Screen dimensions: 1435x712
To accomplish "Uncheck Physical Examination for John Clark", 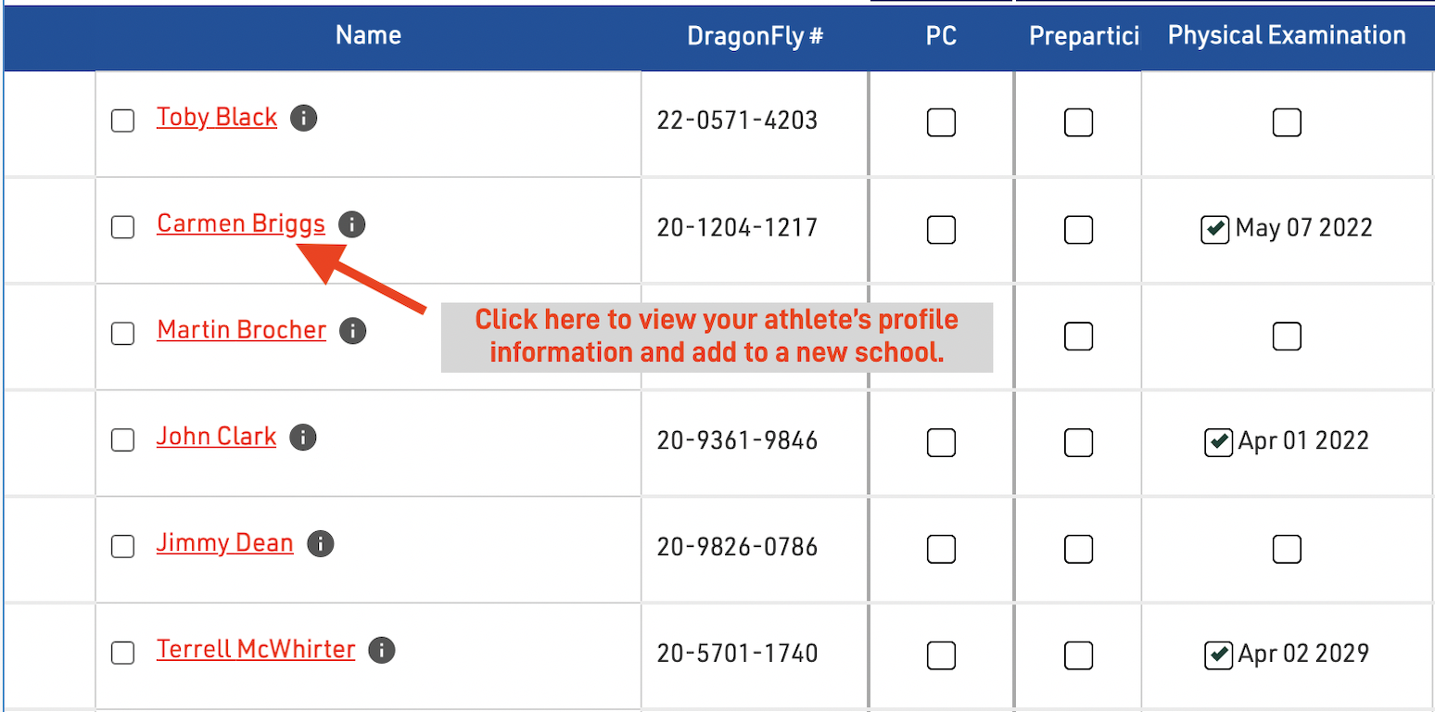I will (1217, 443).
